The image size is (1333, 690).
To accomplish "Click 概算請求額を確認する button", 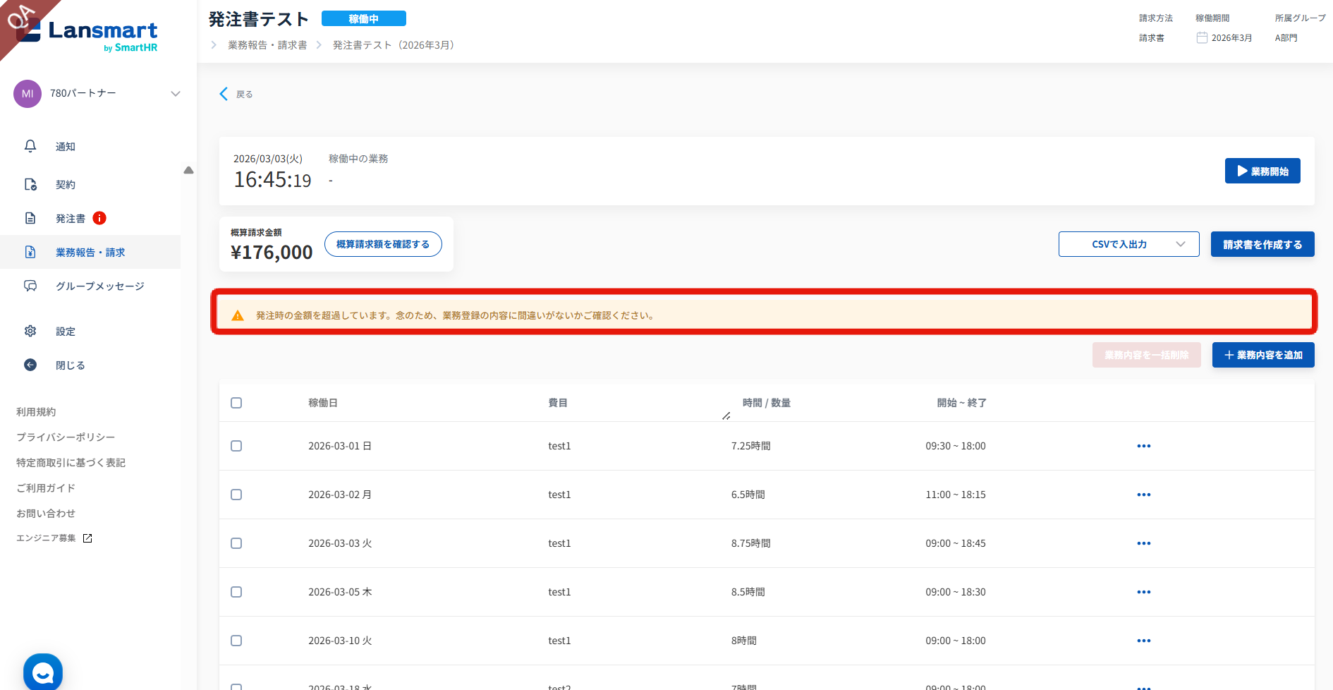I will pos(383,244).
